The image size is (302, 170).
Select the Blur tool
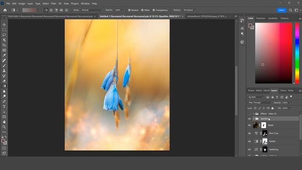[4, 91]
